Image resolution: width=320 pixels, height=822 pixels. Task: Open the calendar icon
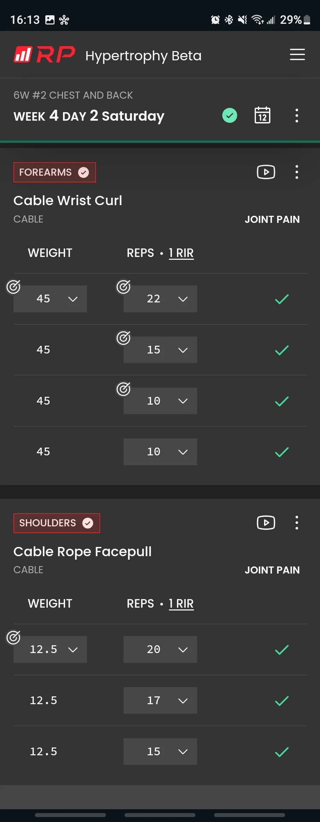(262, 115)
